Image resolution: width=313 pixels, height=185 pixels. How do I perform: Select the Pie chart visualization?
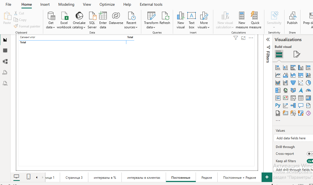point(308,83)
